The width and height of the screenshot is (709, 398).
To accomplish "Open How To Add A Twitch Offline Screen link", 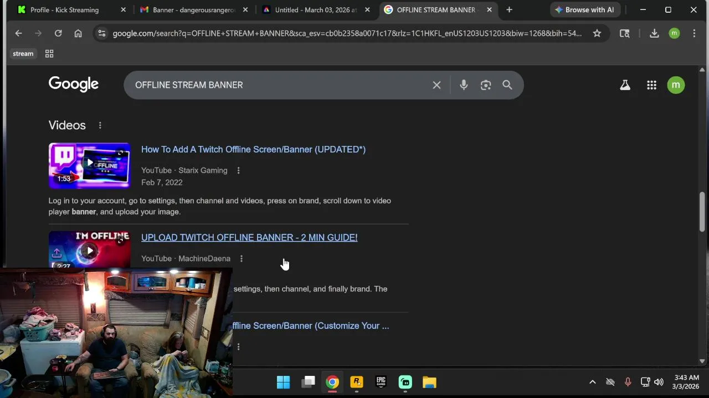I will (x=253, y=149).
